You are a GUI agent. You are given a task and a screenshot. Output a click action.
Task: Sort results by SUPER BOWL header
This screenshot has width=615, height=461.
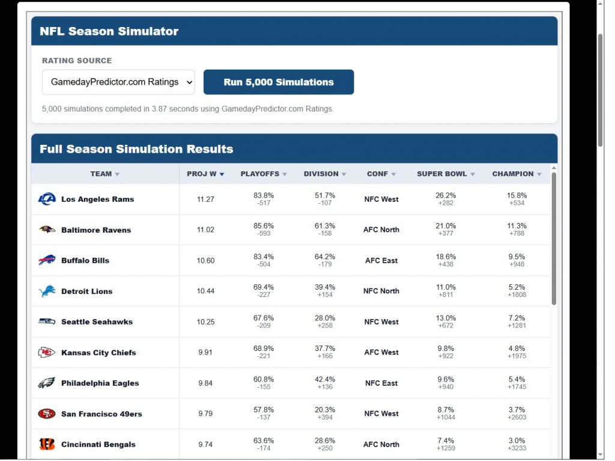pos(446,174)
